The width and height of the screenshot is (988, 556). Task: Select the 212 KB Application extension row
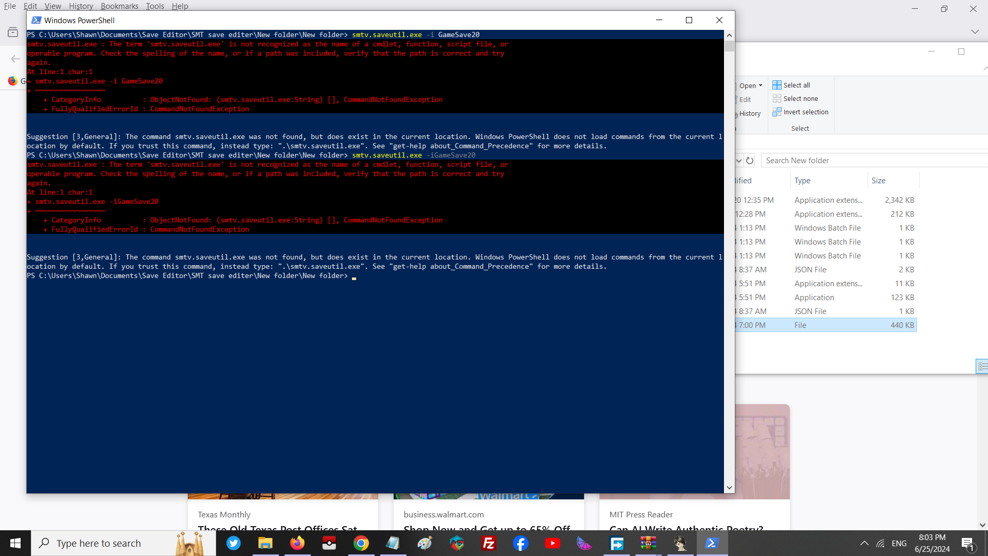(825, 214)
